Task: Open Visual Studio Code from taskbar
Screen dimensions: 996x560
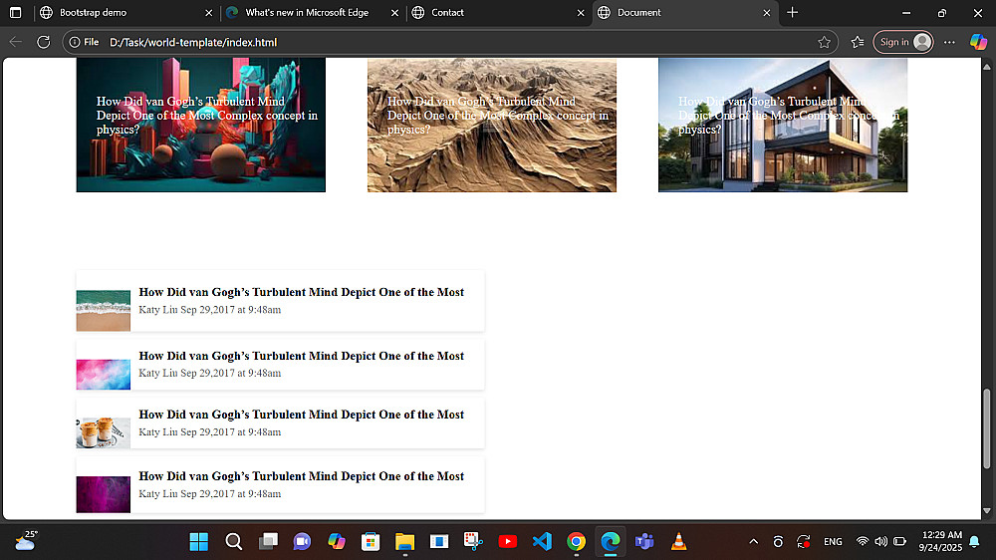Action: click(x=542, y=542)
